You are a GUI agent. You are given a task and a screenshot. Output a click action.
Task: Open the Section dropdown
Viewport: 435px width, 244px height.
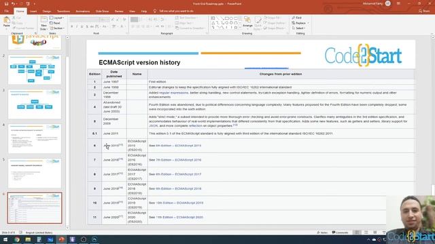click(x=57, y=28)
